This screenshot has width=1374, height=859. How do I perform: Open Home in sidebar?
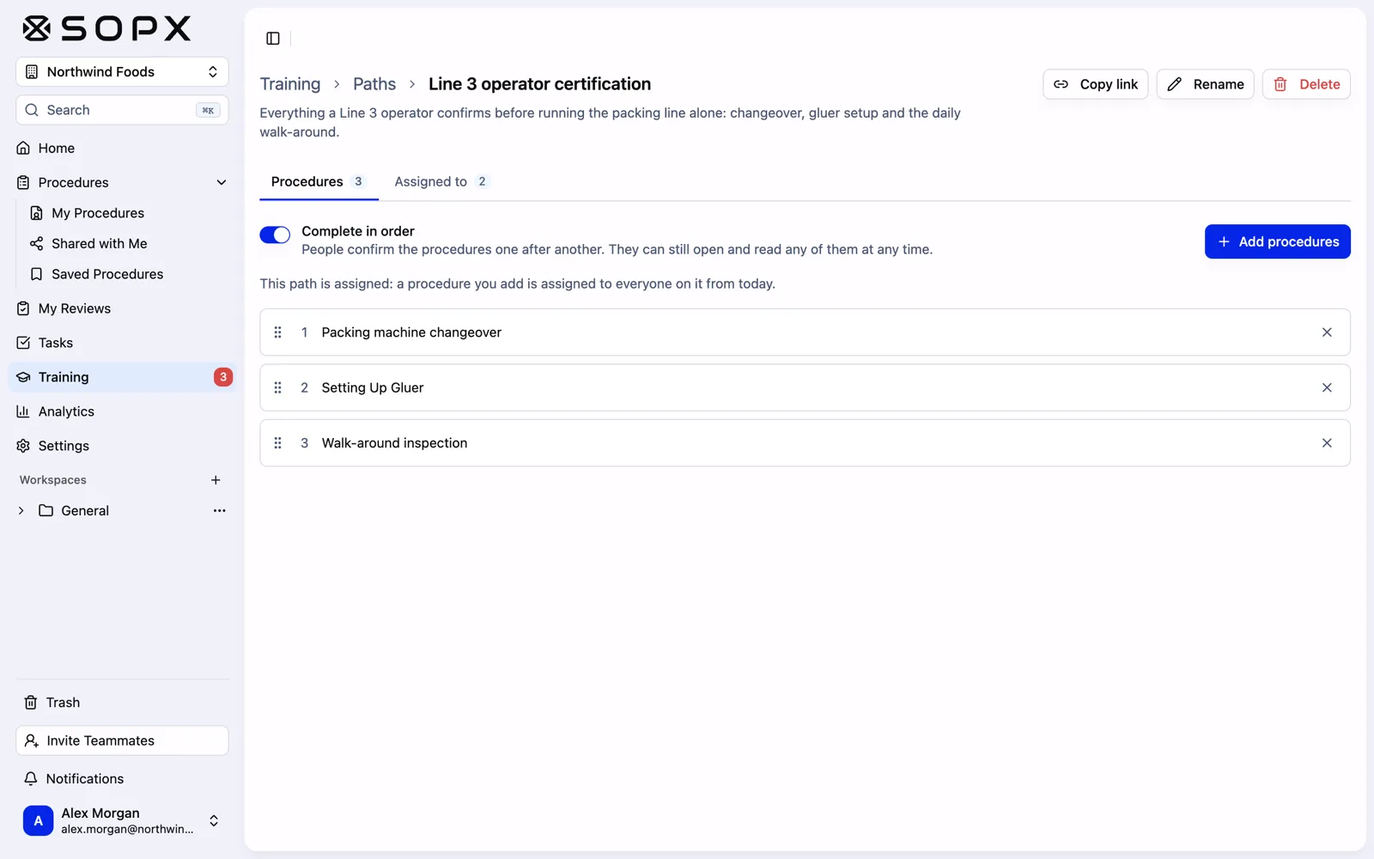pos(122,148)
